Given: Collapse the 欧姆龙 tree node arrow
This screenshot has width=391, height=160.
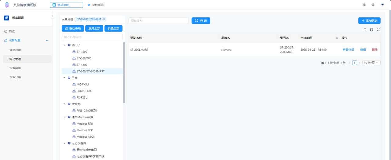Looking at the screenshot, I should [x=64, y=104].
